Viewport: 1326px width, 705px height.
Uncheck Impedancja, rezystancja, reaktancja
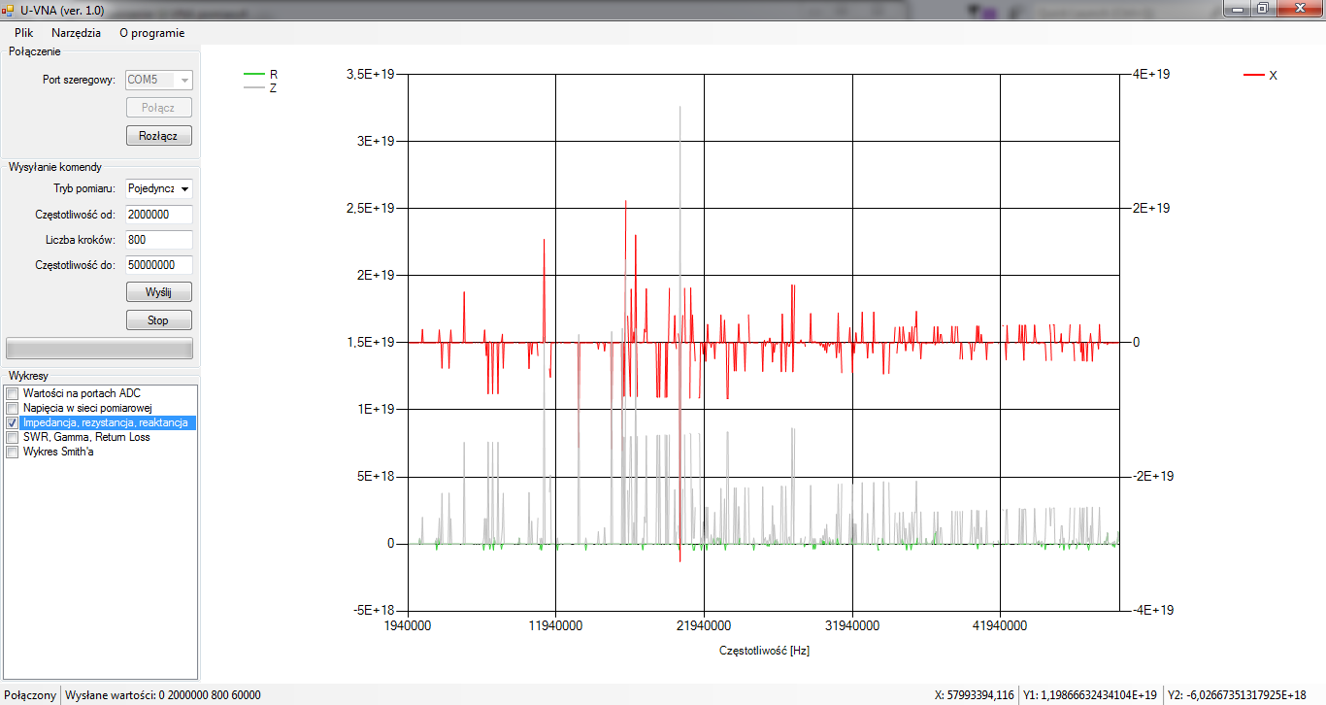pos(13,423)
